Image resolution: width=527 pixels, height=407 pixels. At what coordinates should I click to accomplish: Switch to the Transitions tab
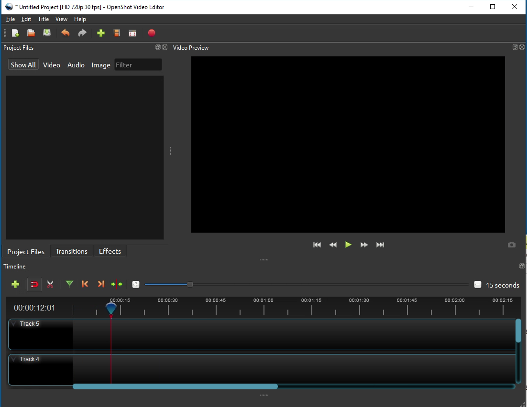coord(72,251)
